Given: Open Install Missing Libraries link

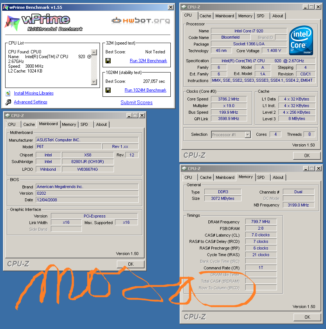Looking at the screenshot, I should tap(34, 93).
